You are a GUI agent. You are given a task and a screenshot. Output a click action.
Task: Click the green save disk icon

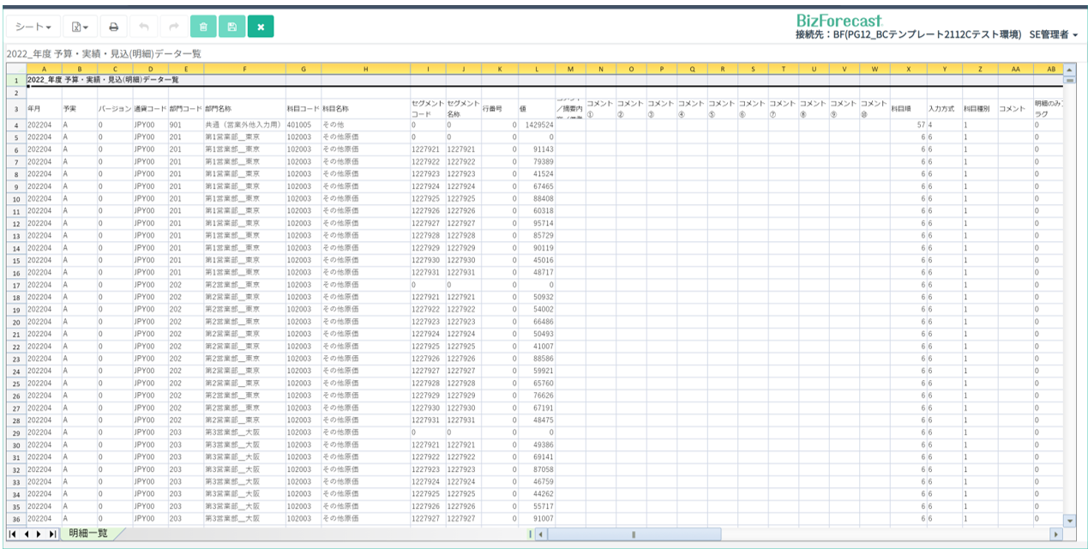click(231, 27)
